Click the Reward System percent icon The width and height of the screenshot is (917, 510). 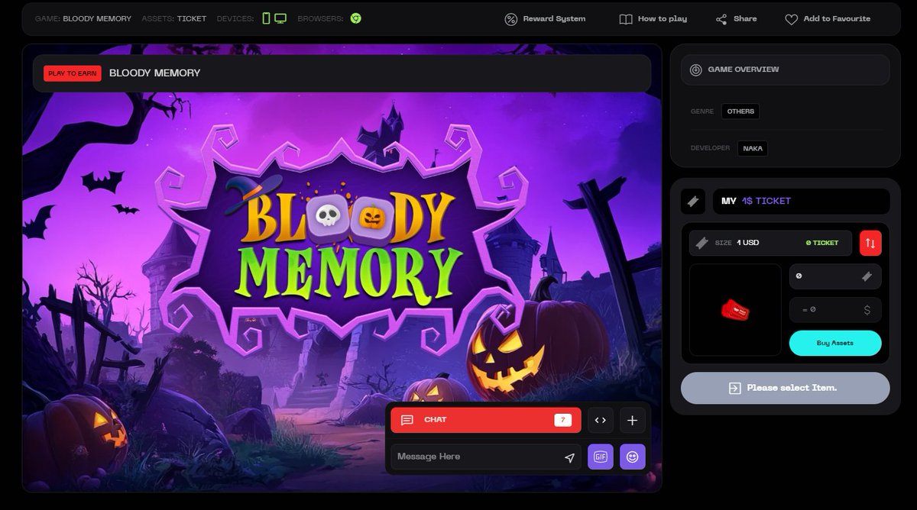coord(511,19)
